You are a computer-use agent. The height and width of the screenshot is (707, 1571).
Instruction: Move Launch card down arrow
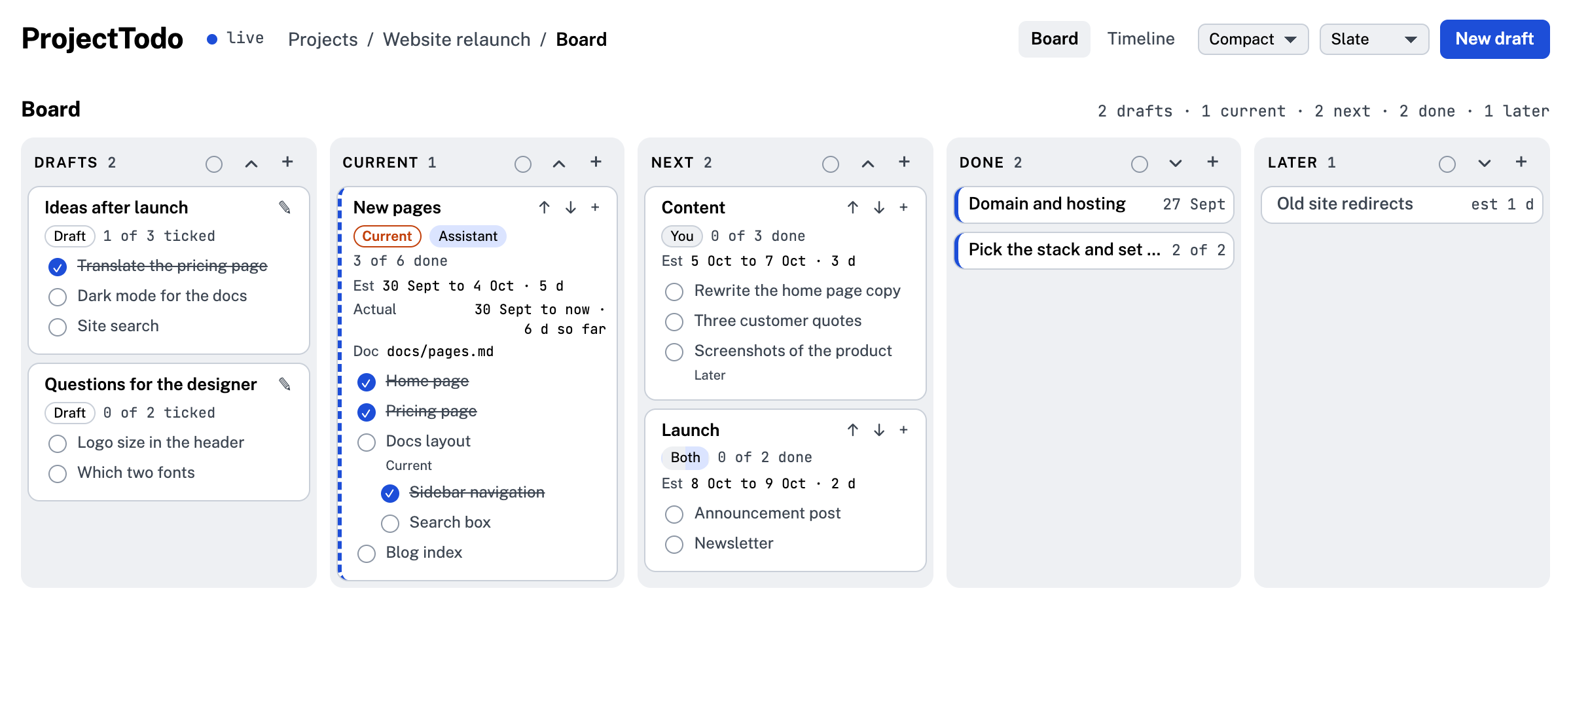click(879, 430)
